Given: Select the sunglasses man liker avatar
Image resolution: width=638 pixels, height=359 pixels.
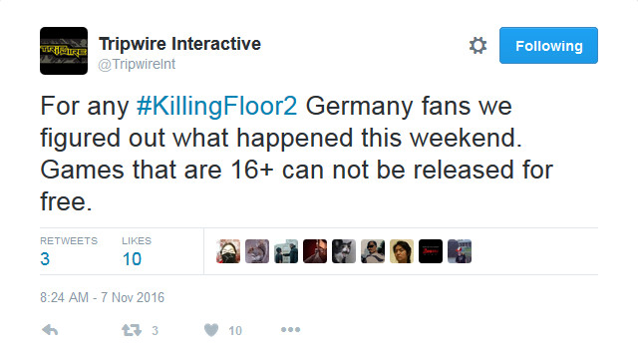Looking at the screenshot, I should coord(373,251).
